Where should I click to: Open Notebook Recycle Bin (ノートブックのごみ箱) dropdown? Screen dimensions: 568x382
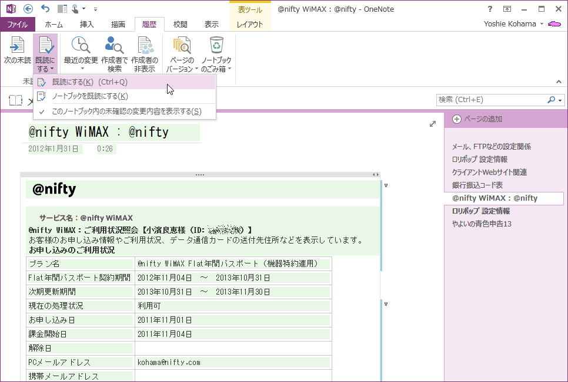216,54
